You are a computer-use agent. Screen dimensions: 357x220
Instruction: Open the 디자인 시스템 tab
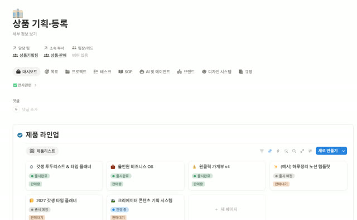point(216,72)
